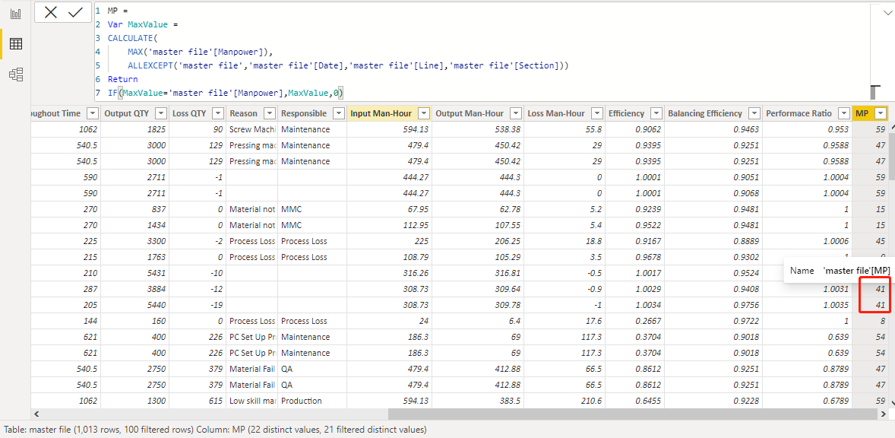Select the Throughout Time cell 144
The height and width of the screenshot is (438, 895).
(65, 321)
